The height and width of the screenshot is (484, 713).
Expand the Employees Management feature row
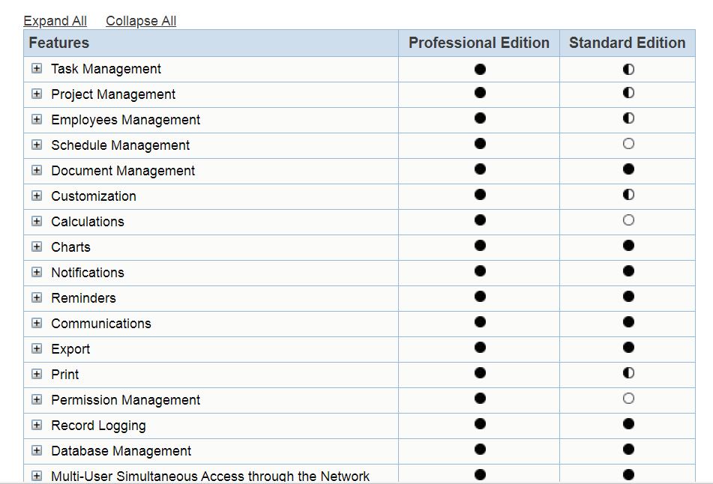pos(37,119)
